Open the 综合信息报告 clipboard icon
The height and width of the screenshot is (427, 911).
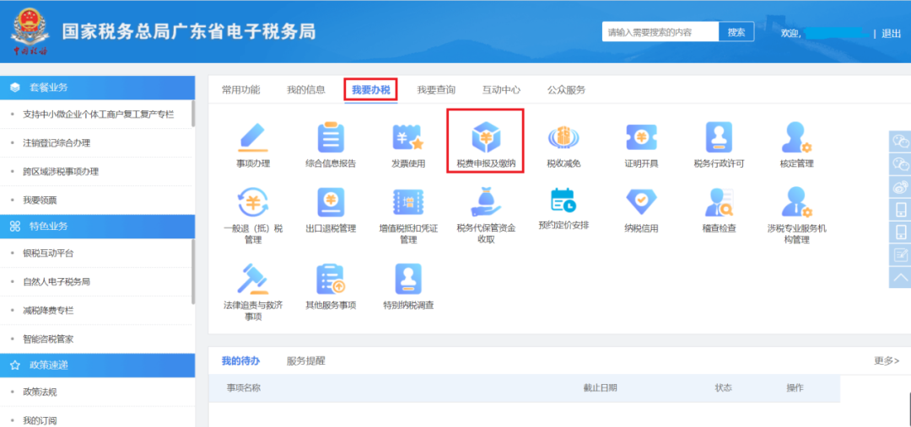331,138
